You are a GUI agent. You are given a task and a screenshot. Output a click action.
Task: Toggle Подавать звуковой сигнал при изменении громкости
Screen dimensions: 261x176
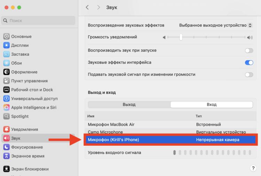tap(249, 75)
